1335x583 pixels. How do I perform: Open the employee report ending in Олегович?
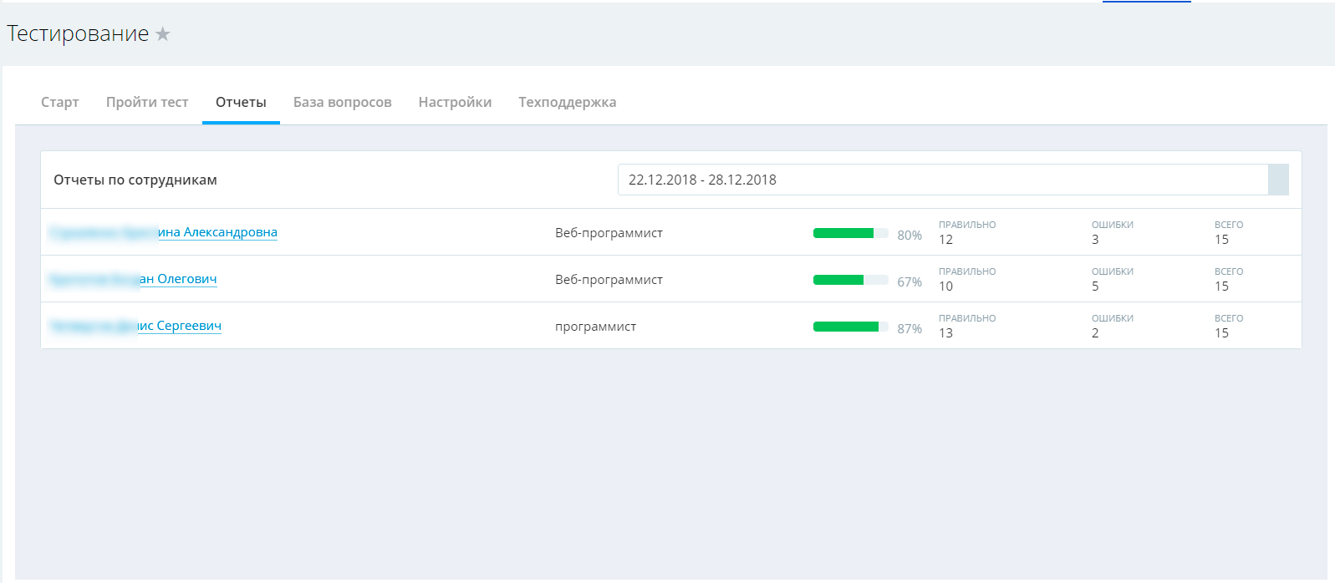tap(178, 279)
